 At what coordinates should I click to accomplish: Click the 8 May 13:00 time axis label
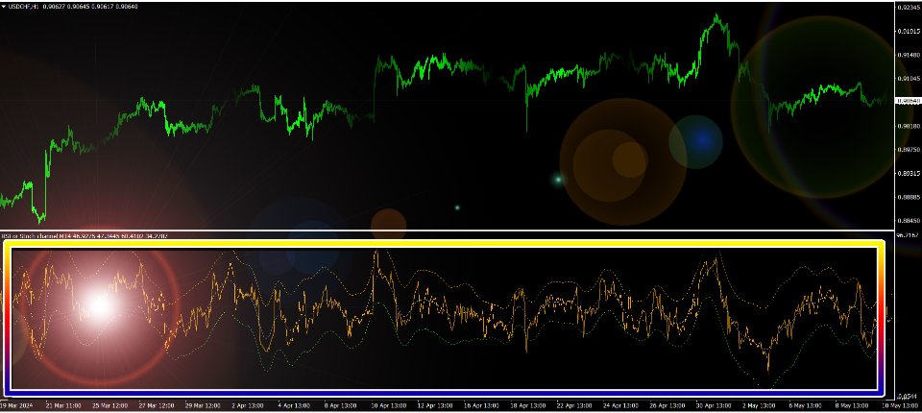(850, 406)
